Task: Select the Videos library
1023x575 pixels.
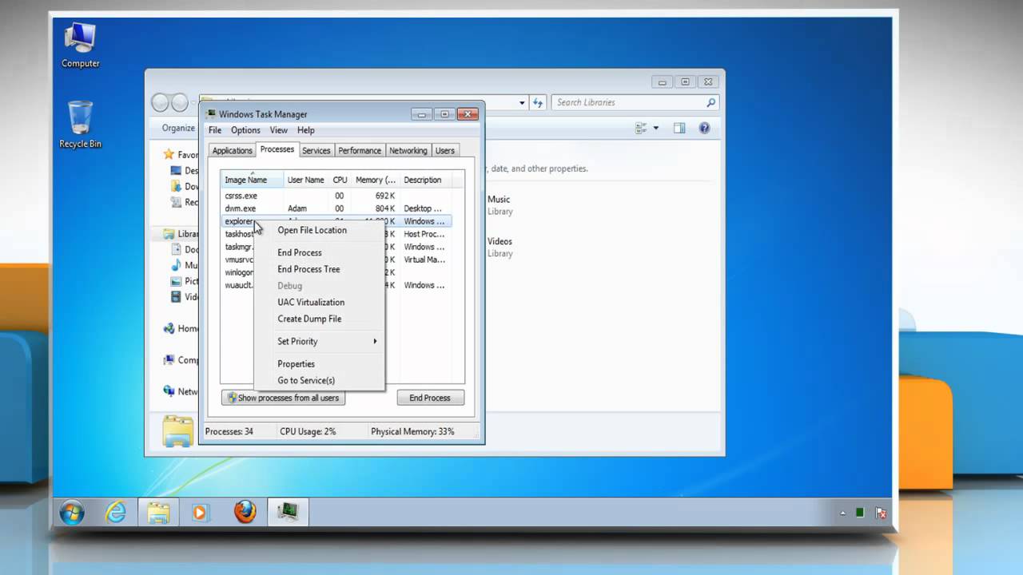Action: click(500, 247)
